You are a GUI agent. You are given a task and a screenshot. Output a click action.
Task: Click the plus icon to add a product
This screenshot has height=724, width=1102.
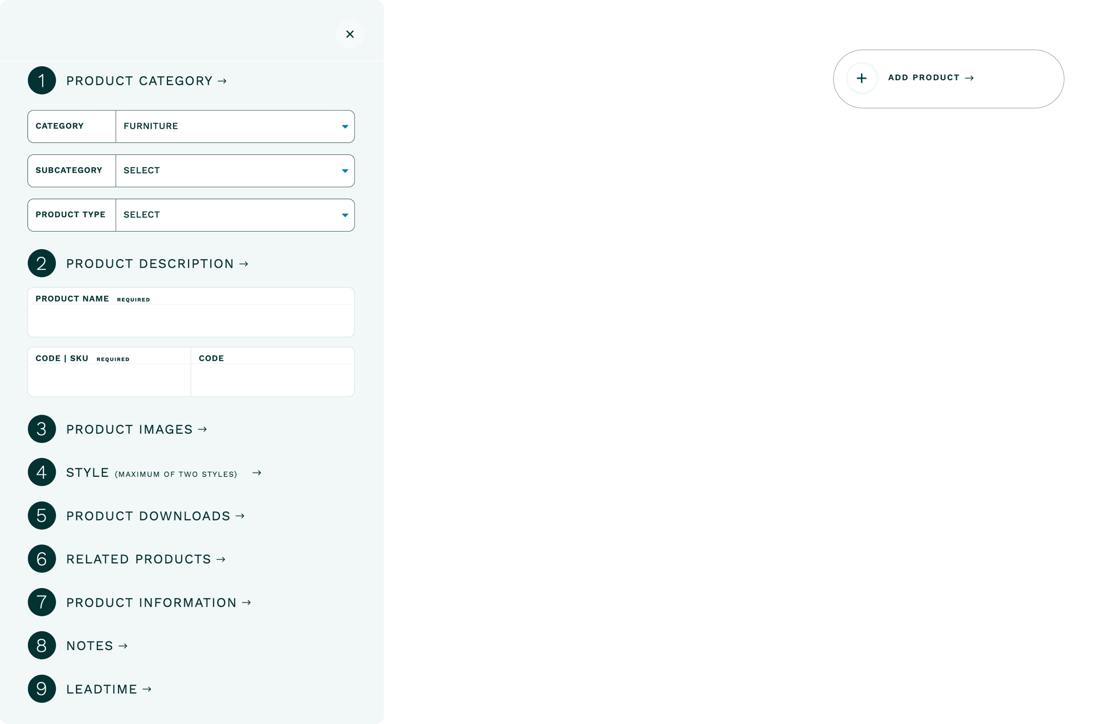862,78
